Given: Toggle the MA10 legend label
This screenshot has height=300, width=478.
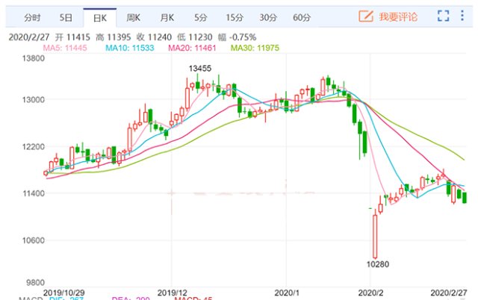Looking at the screenshot, I should [130, 48].
